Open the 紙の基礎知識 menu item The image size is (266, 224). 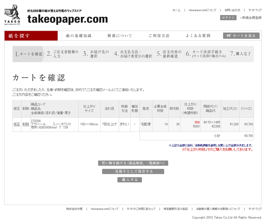pos(78,36)
